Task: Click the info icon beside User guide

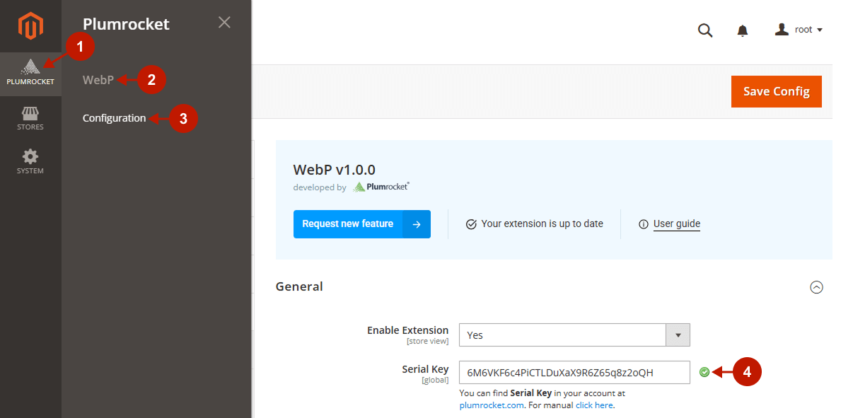Action: [x=644, y=224]
